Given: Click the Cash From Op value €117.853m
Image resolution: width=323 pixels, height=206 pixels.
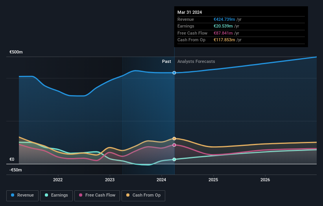Looking at the screenshot, I should tap(224, 40).
